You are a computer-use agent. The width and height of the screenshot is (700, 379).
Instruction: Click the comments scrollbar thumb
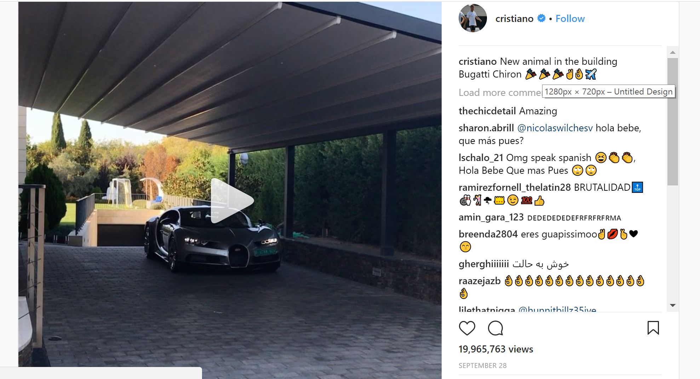[x=673, y=121]
